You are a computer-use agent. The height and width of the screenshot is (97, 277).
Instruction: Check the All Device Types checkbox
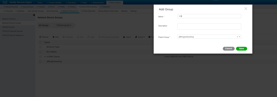[x=40, y=47]
